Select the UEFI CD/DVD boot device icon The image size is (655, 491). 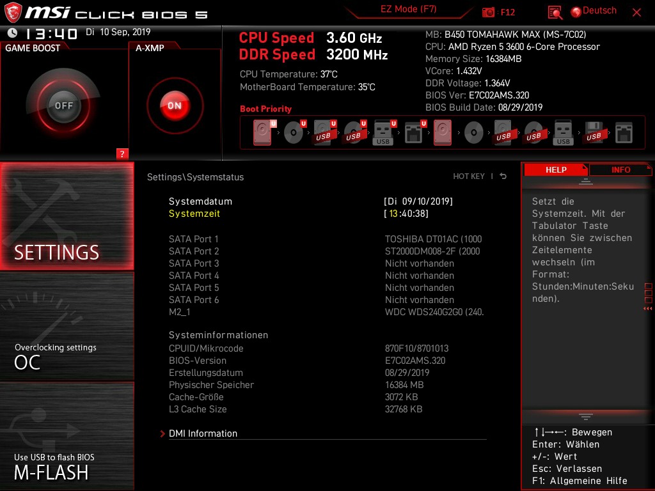(x=294, y=132)
